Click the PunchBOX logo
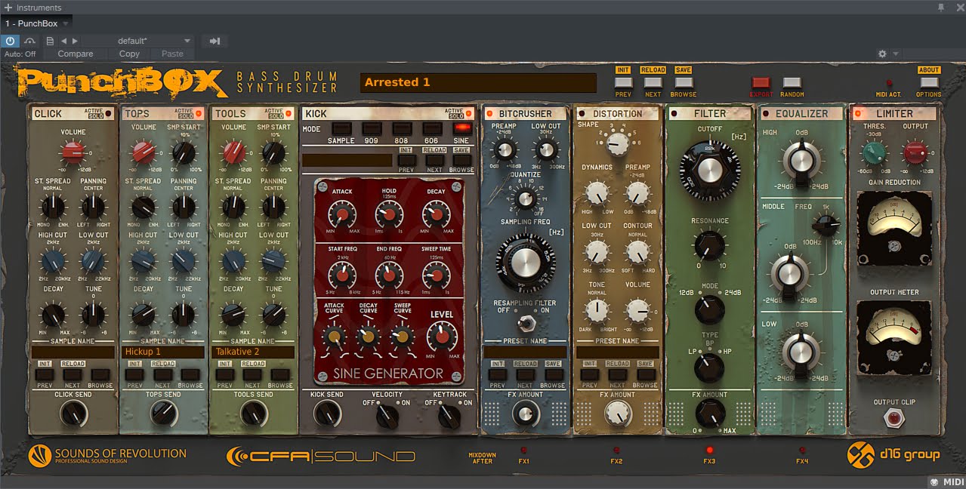 [x=121, y=82]
